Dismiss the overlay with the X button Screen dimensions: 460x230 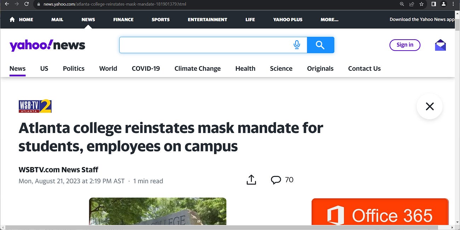[x=430, y=106]
